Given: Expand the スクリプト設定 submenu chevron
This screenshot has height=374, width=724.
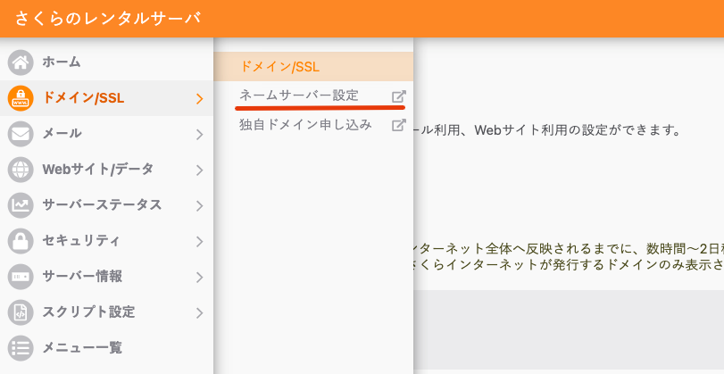Looking at the screenshot, I should [x=199, y=312].
